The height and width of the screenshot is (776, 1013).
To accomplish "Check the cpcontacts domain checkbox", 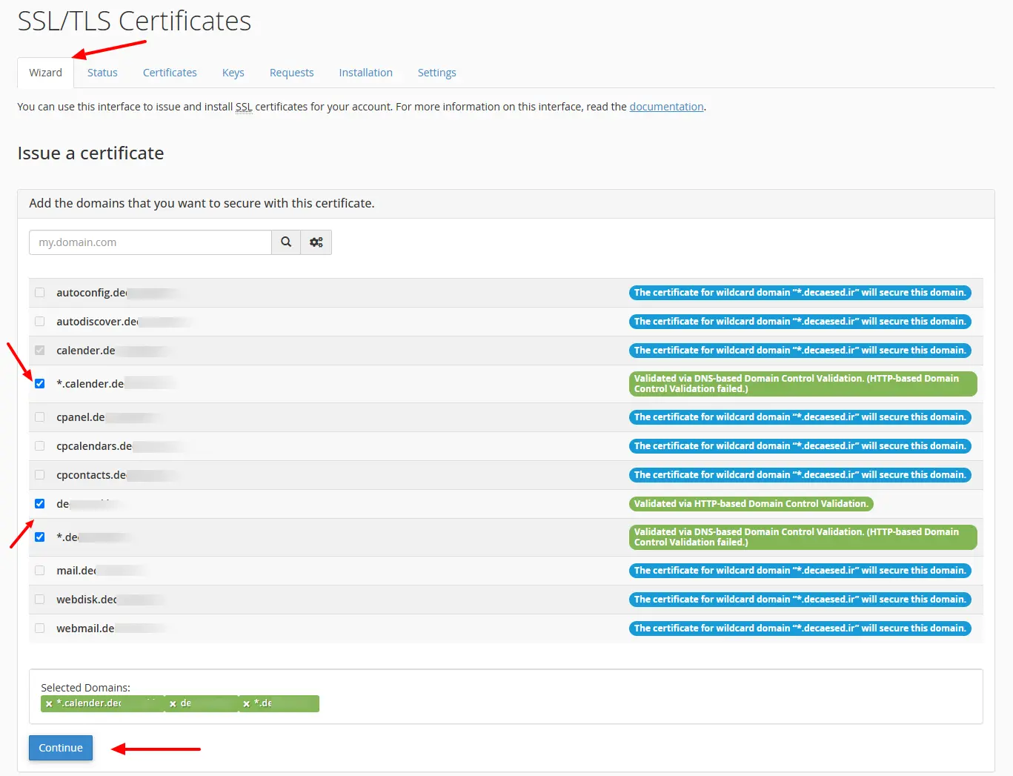I will click(x=40, y=475).
